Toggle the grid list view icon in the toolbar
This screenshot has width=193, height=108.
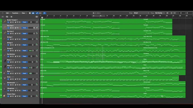click(x=30, y=13)
